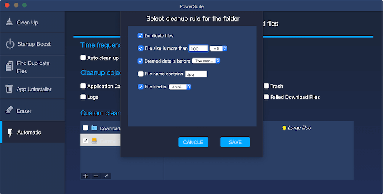
Task: Click the file size value field
Action: point(198,48)
